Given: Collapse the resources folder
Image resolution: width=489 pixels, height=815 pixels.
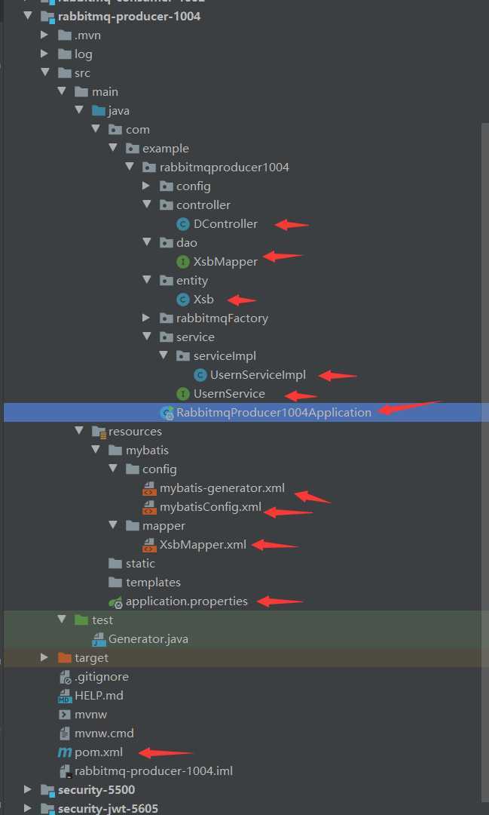Looking at the screenshot, I should click(x=79, y=431).
